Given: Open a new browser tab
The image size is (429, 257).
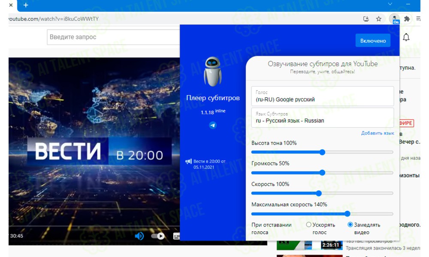Looking at the screenshot, I should 26,5.
